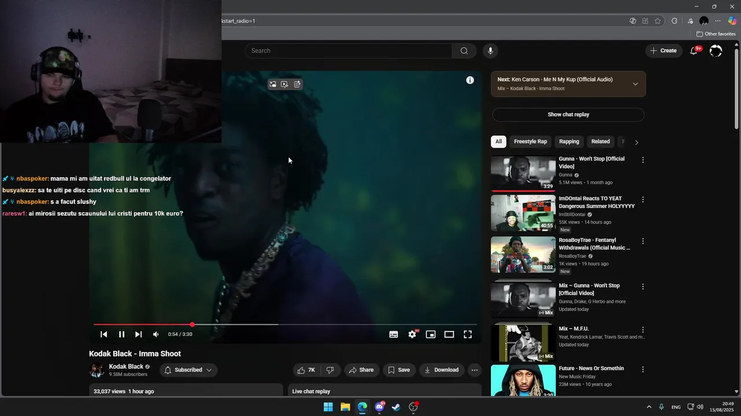Open the browser extensions puzzle icon
Viewport: 741px width, 416px height.
coord(674,21)
